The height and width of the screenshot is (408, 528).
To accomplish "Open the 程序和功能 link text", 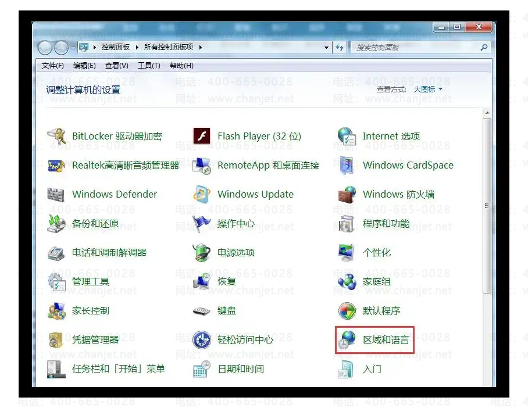I will click(x=386, y=224).
